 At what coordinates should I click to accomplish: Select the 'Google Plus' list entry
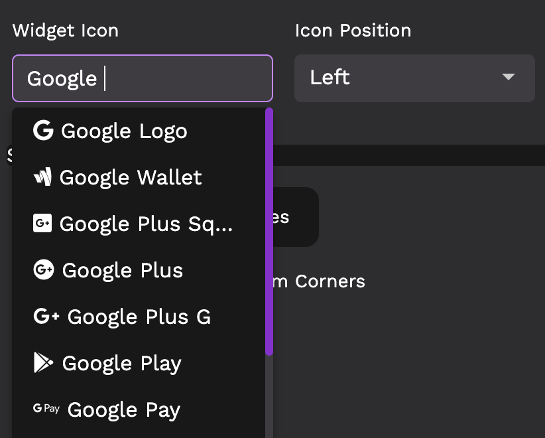(123, 271)
